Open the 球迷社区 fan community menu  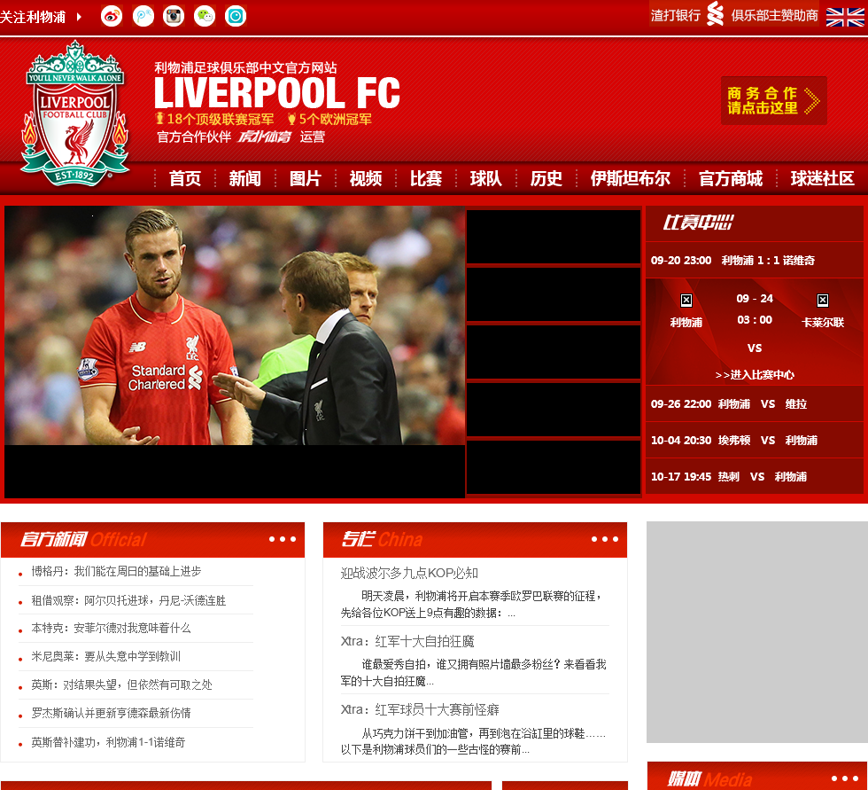[x=823, y=178]
